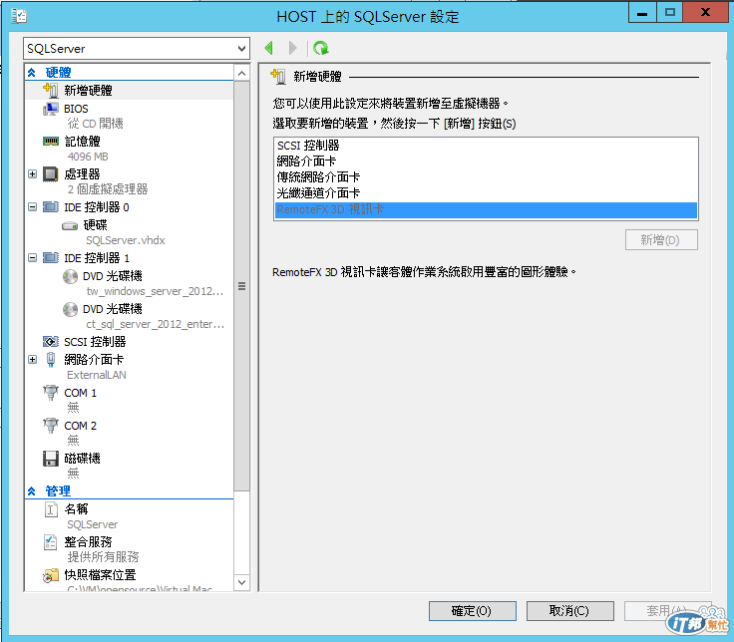Select the IDE 控制器 0 icon
The height and width of the screenshot is (642, 734).
pyautogui.click(x=51, y=206)
